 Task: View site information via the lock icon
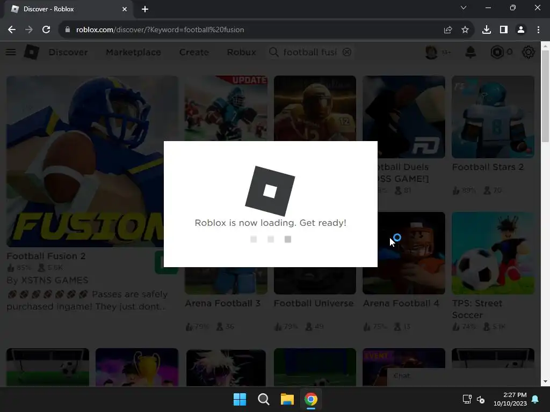point(68,30)
